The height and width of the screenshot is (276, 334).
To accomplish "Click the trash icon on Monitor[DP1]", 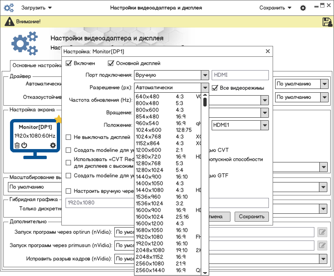I will (x=17, y=145).
